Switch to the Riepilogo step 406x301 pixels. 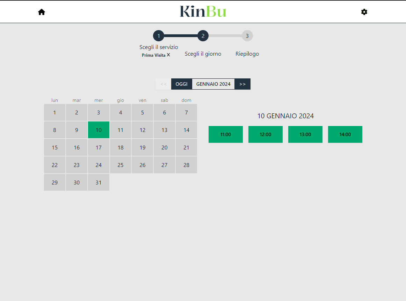(x=247, y=54)
